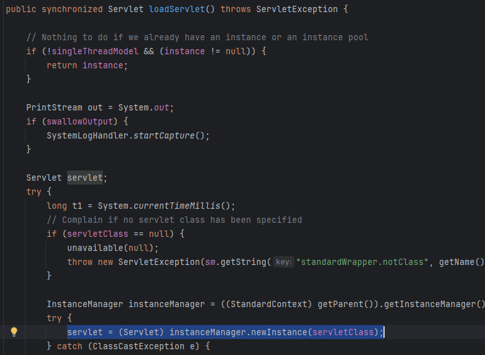Viewport: 485px width, 355px height.
Task: Click the 'return instance;' statement
Action: point(88,65)
